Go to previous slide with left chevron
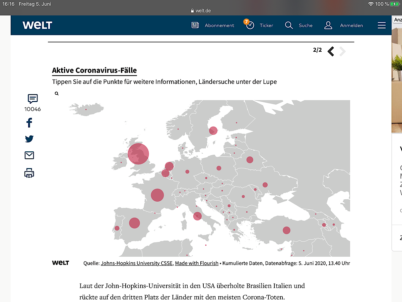This screenshot has width=402, height=302. tap(331, 51)
